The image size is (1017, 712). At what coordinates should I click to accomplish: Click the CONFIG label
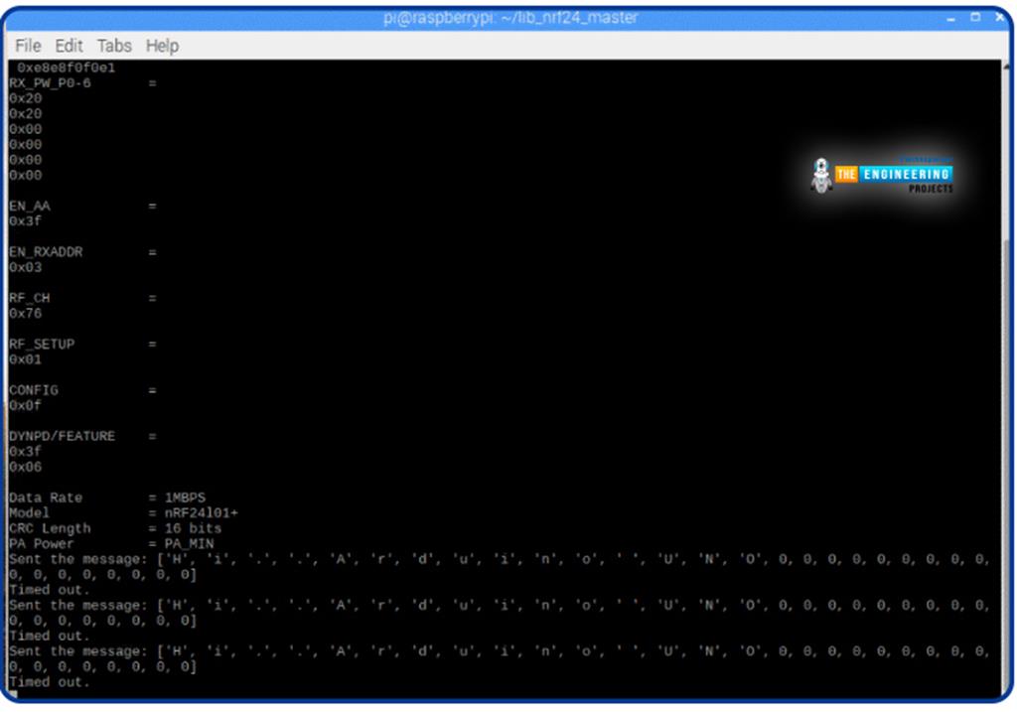coord(34,390)
